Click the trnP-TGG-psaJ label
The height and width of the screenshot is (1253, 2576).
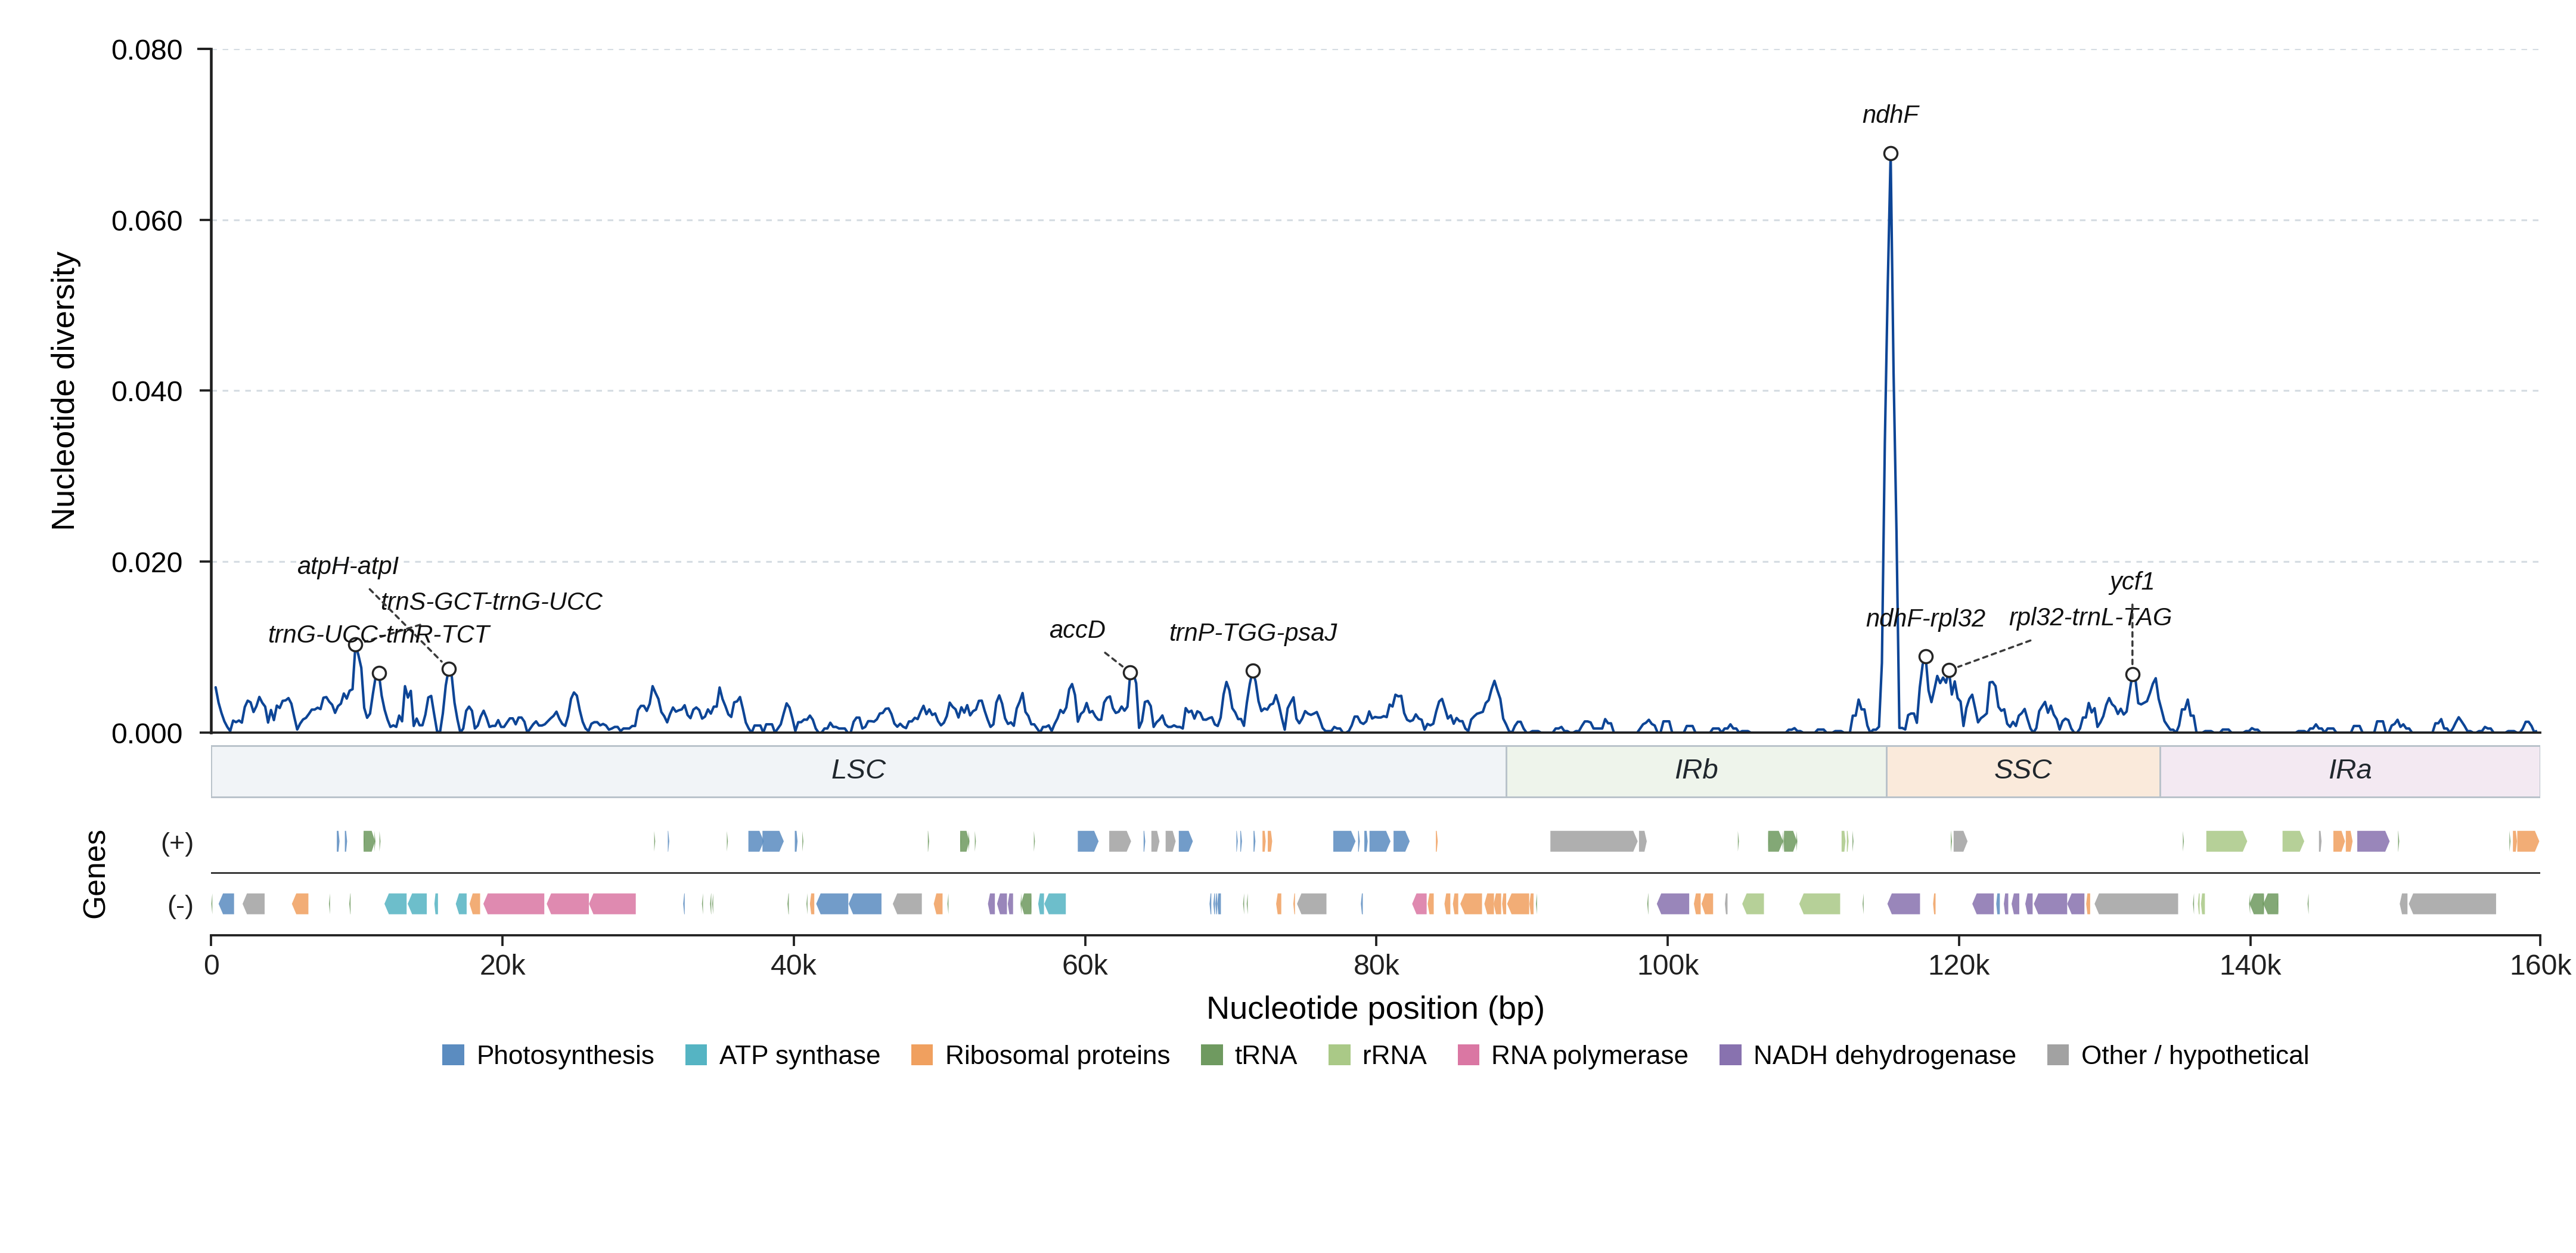tap(1253, 632)
